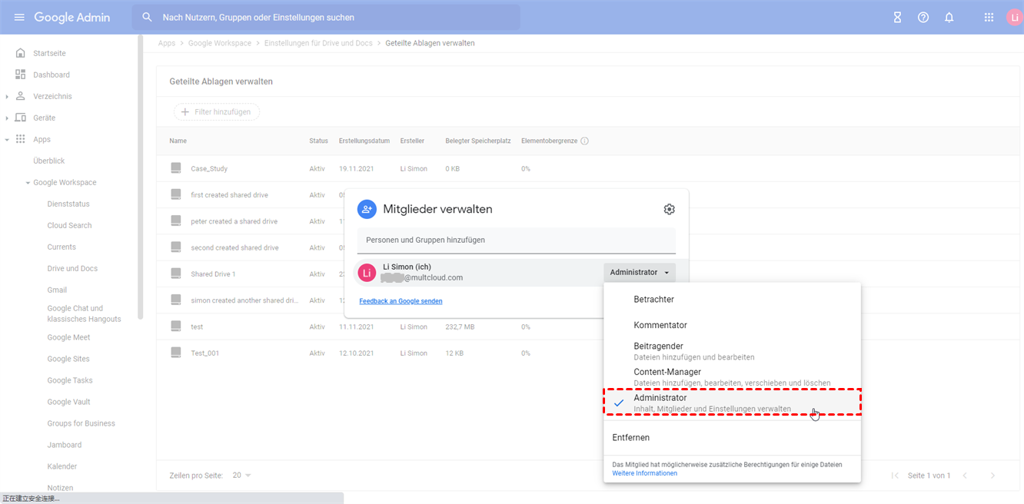Viewport: 1024px width, 504px height.
Task: Expand the Verzeichnis sidebar section
Action: click(7, 97)
